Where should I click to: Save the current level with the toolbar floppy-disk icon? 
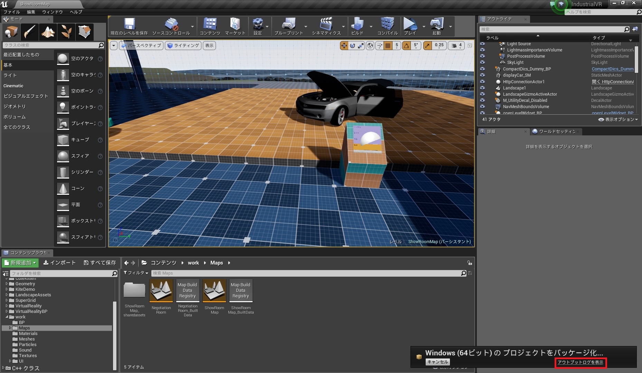click(x=129, y=27)
